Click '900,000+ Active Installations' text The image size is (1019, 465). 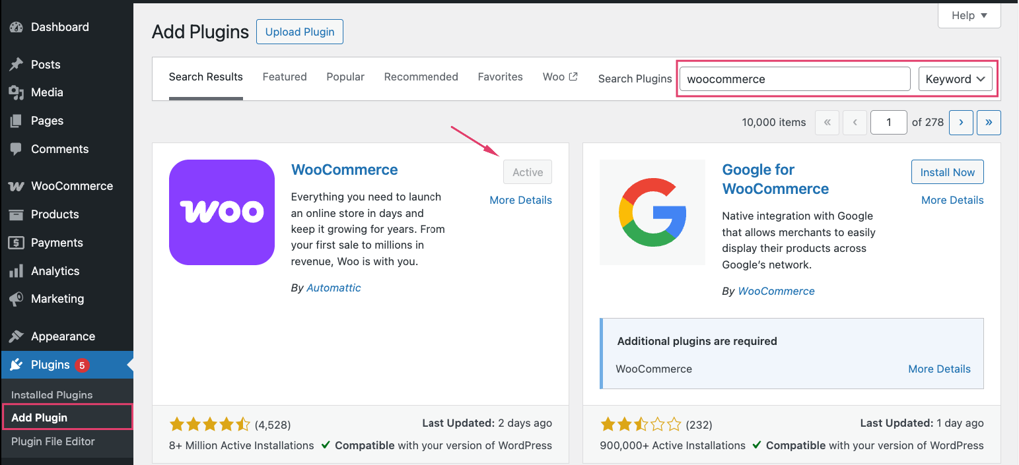[x=672, y=445]
